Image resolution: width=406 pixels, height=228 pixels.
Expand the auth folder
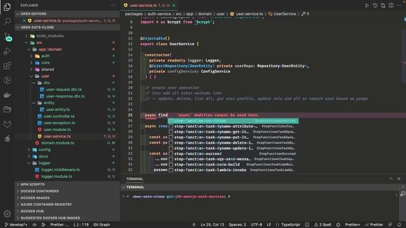point(31,56)
